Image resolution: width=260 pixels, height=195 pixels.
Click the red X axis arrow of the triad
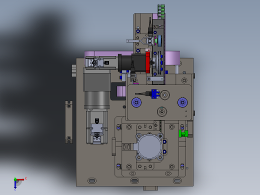20,179
